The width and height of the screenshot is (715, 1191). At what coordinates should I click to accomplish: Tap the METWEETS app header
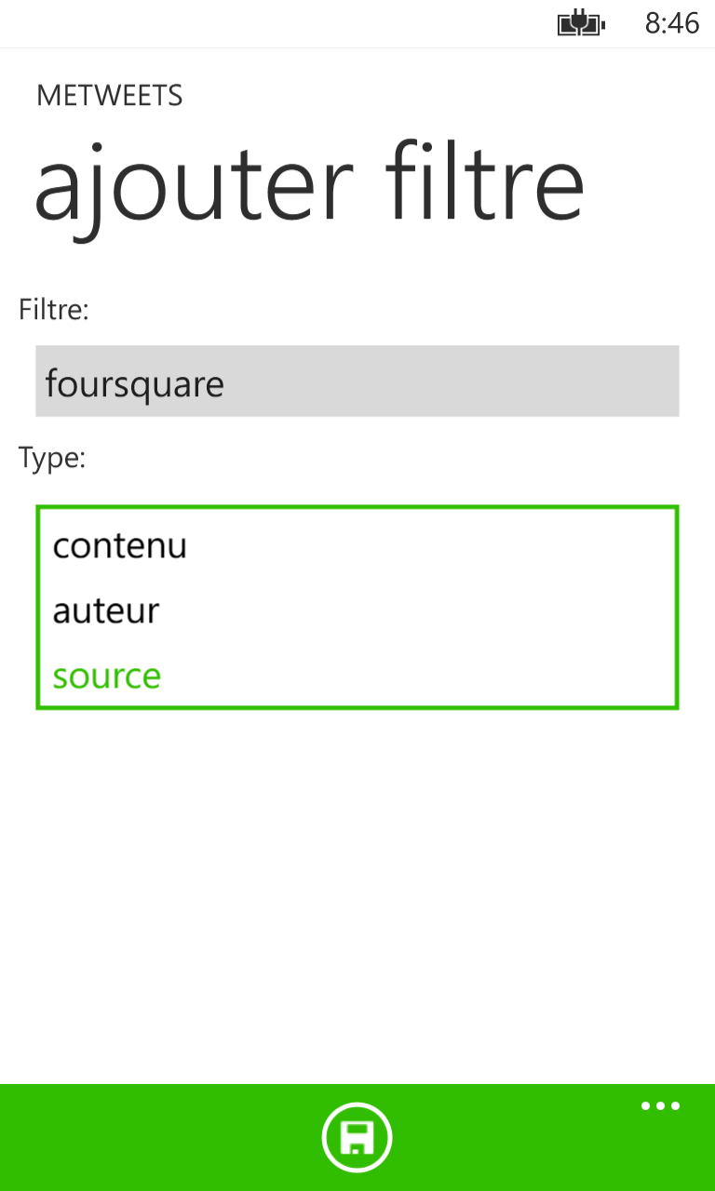[109, 95]
